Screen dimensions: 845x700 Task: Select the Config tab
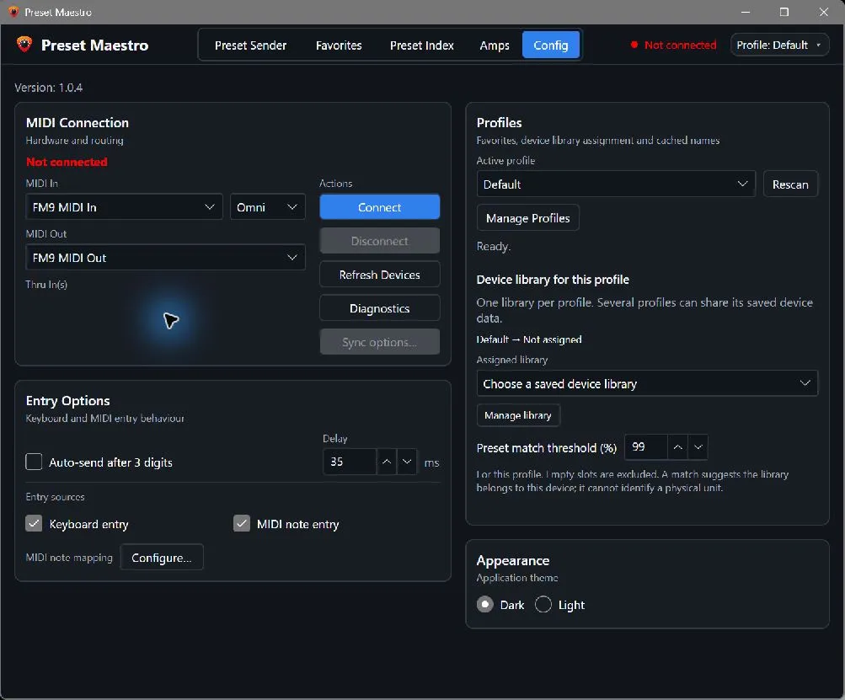click(550, 45)
